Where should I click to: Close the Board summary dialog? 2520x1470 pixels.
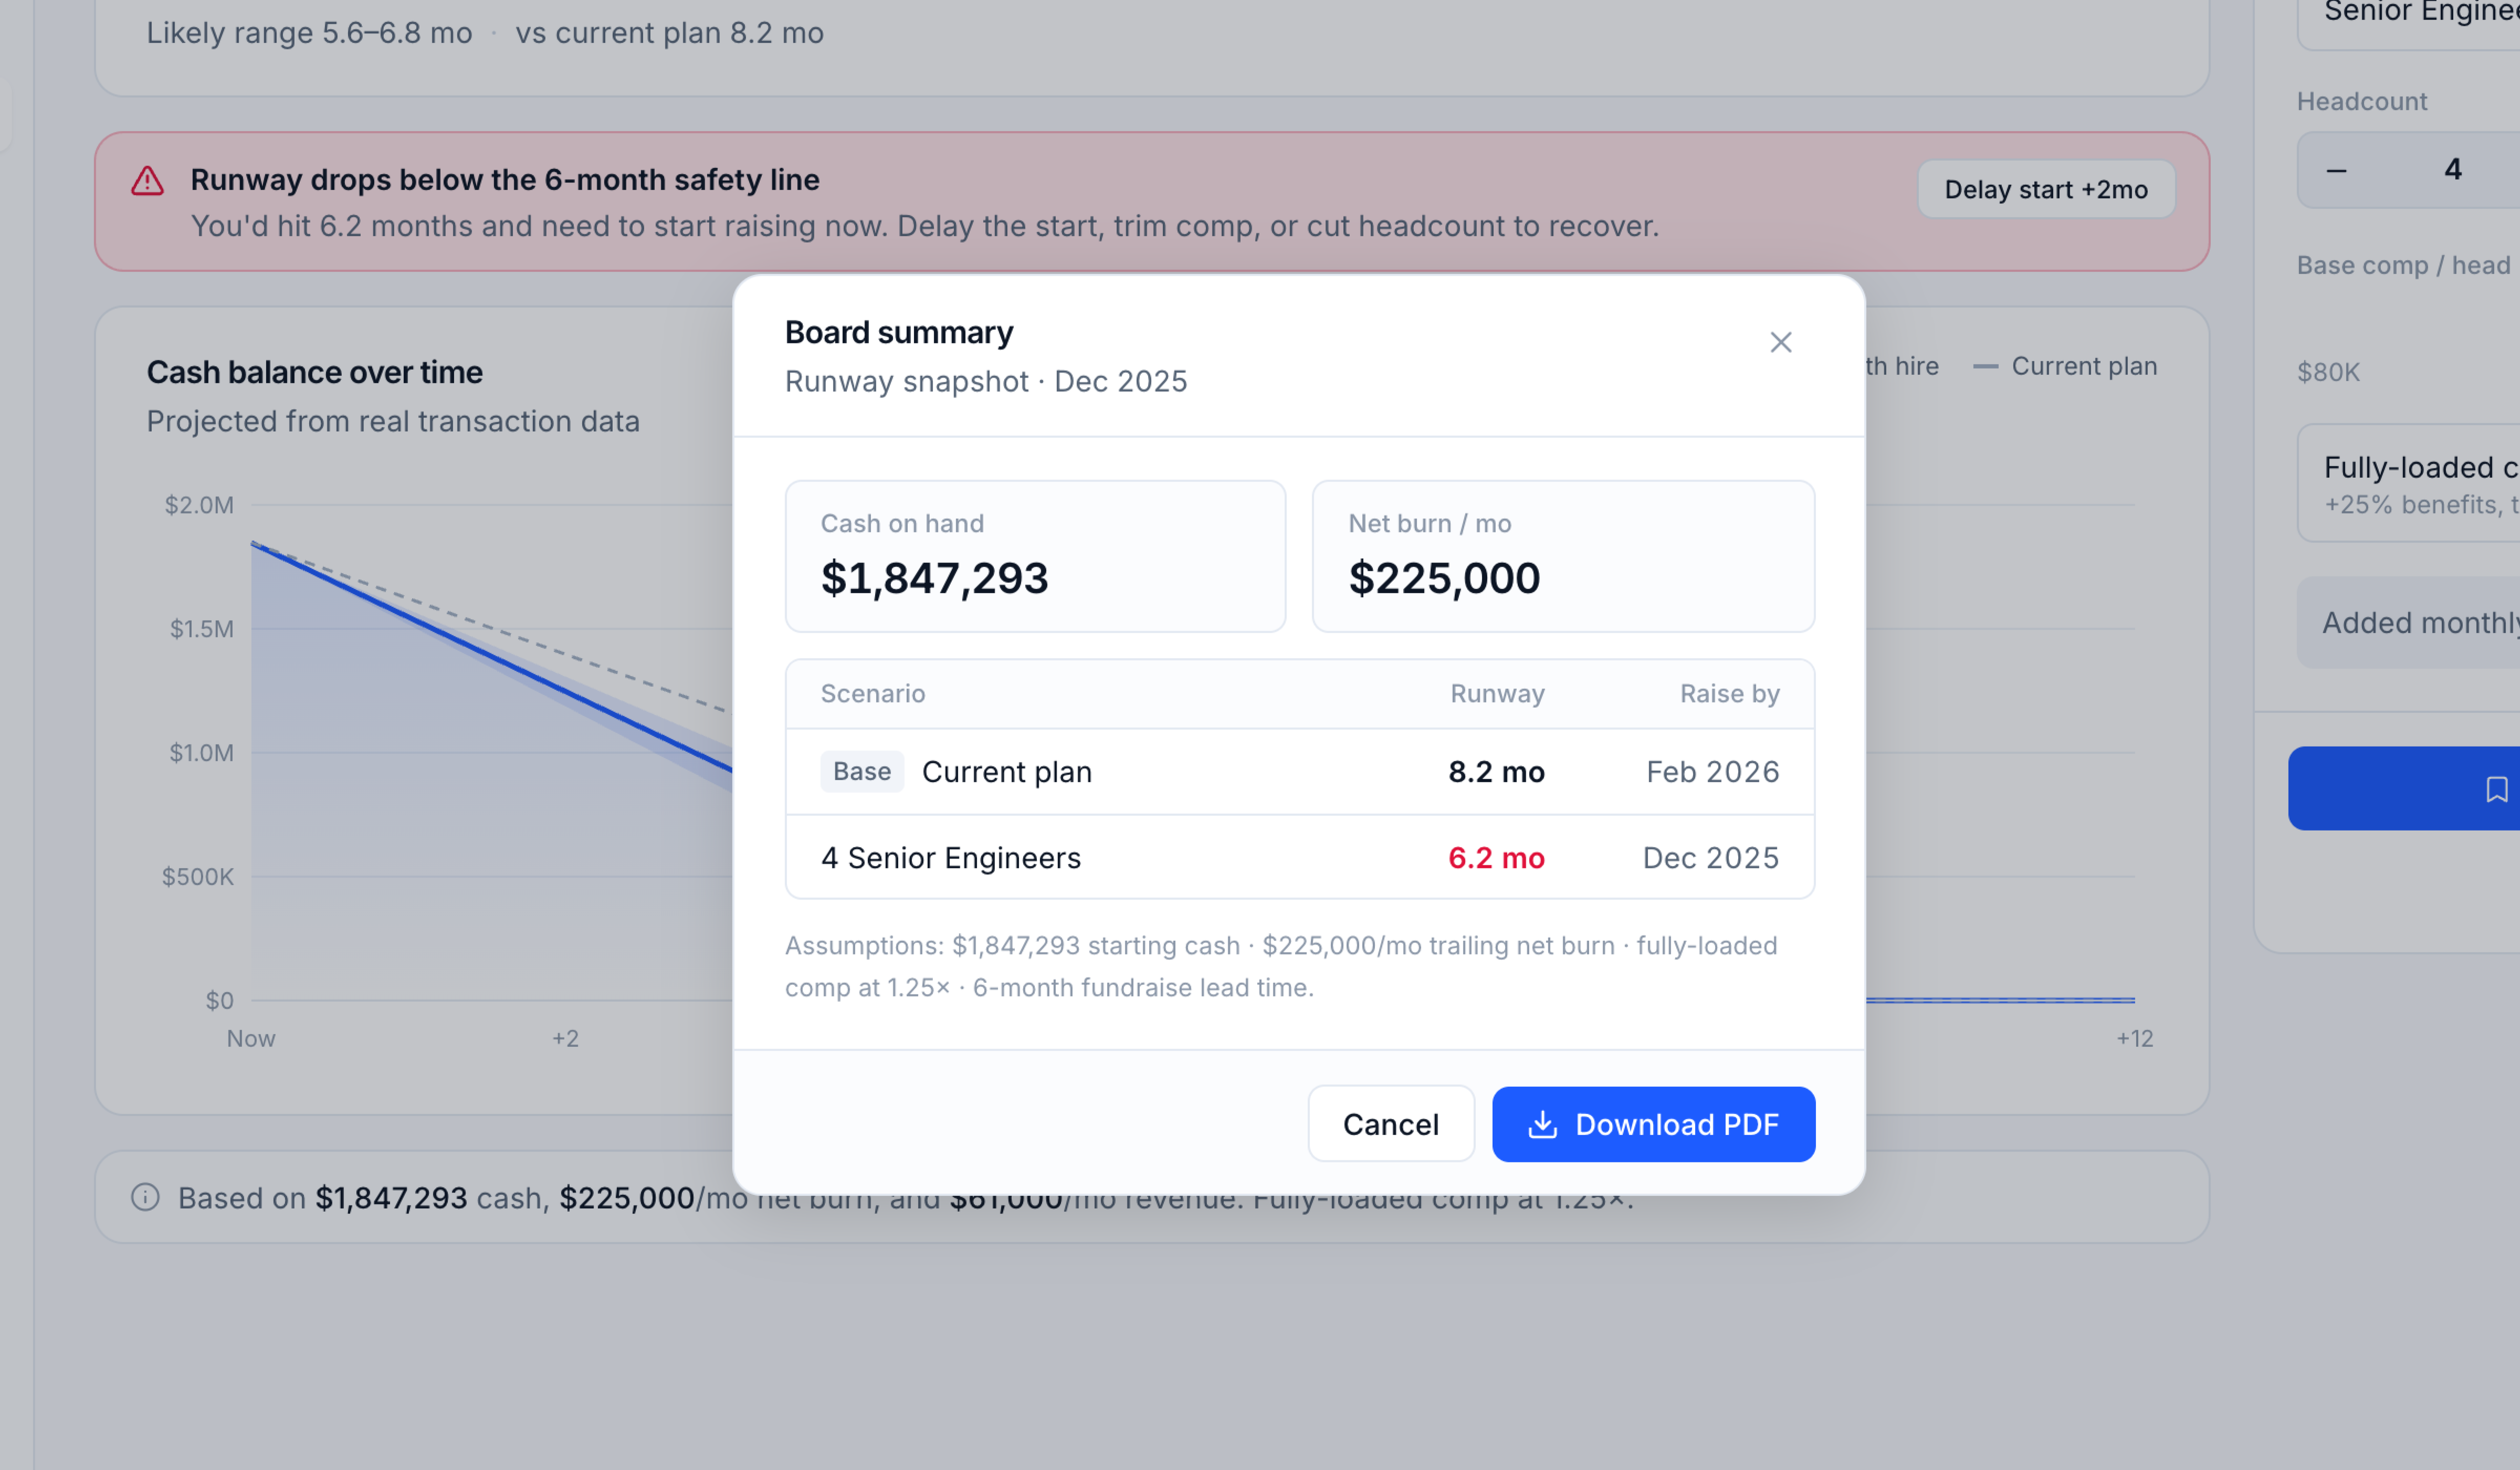(1780, 342)
